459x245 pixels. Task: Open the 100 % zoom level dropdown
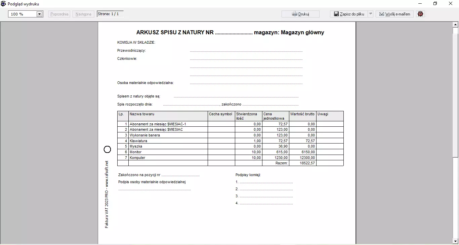39,14
